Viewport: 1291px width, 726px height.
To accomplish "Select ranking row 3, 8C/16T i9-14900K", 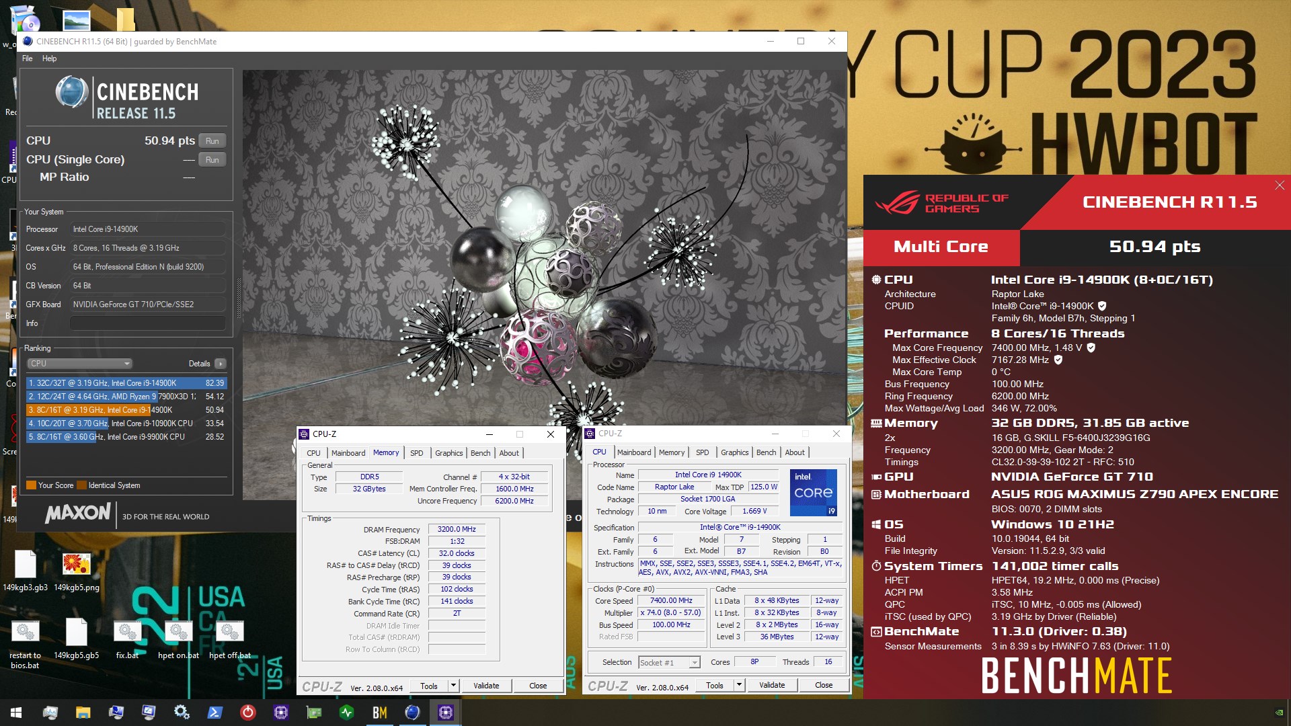I will [126, 410].
